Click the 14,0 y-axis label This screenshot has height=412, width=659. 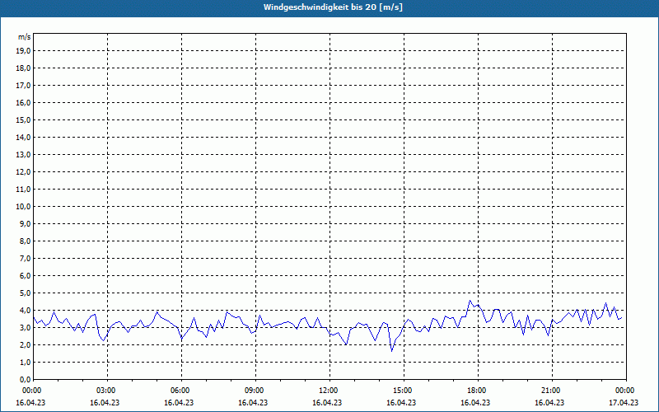[23, 137]
